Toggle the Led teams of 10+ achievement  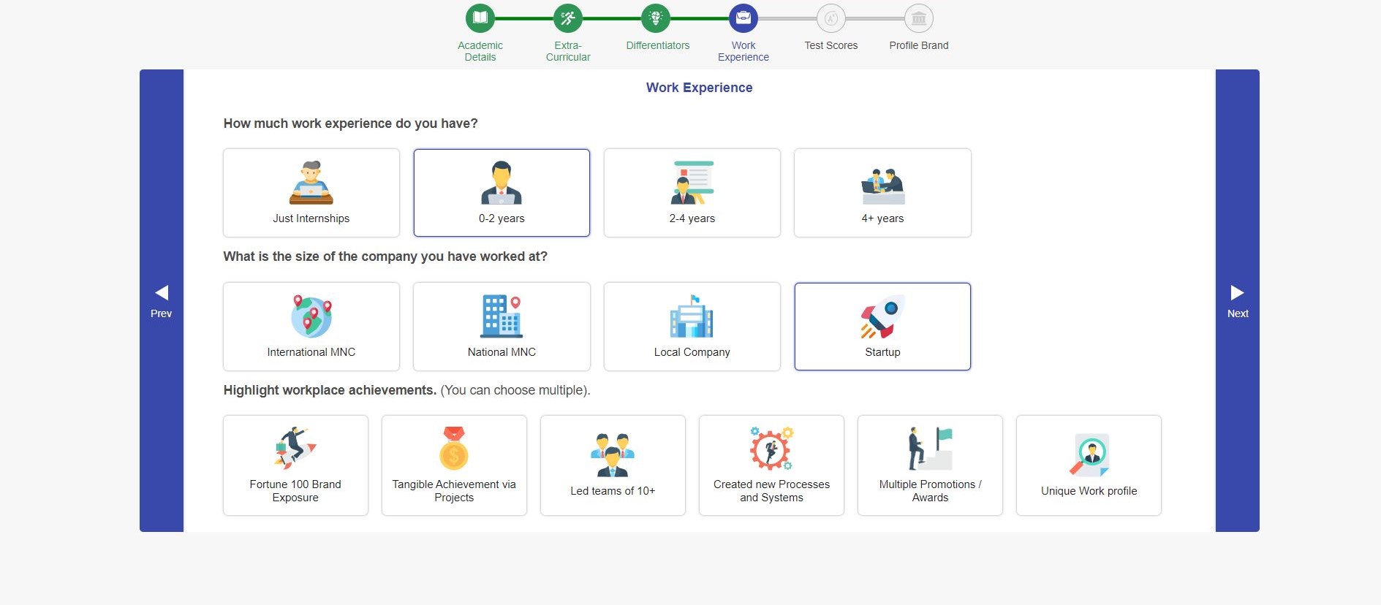pyautogui.click(x=613, y=465)
